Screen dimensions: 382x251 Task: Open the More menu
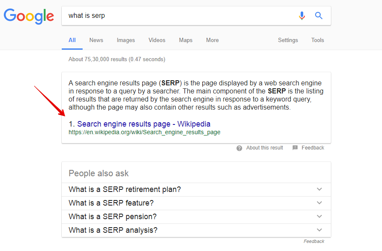click(x=213, y=40)
